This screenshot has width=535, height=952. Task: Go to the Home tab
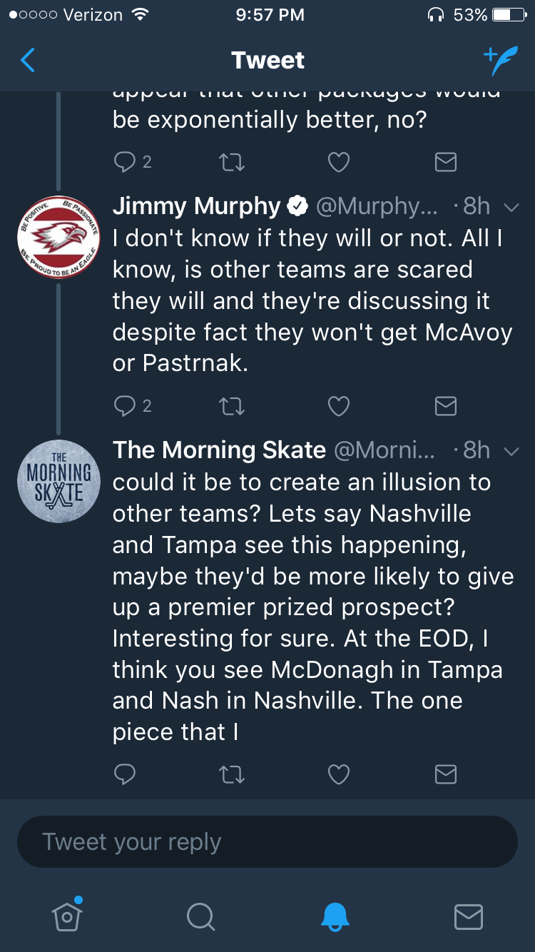pyautogui.click(x=67, y=916)
